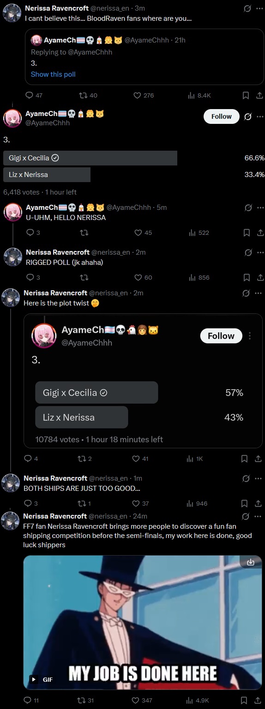Select the 'Gigi x Cecilia' option with 66.6%
Image resolution: width=265 pixels, height=709 pixels.
click(x=90, y=158)
